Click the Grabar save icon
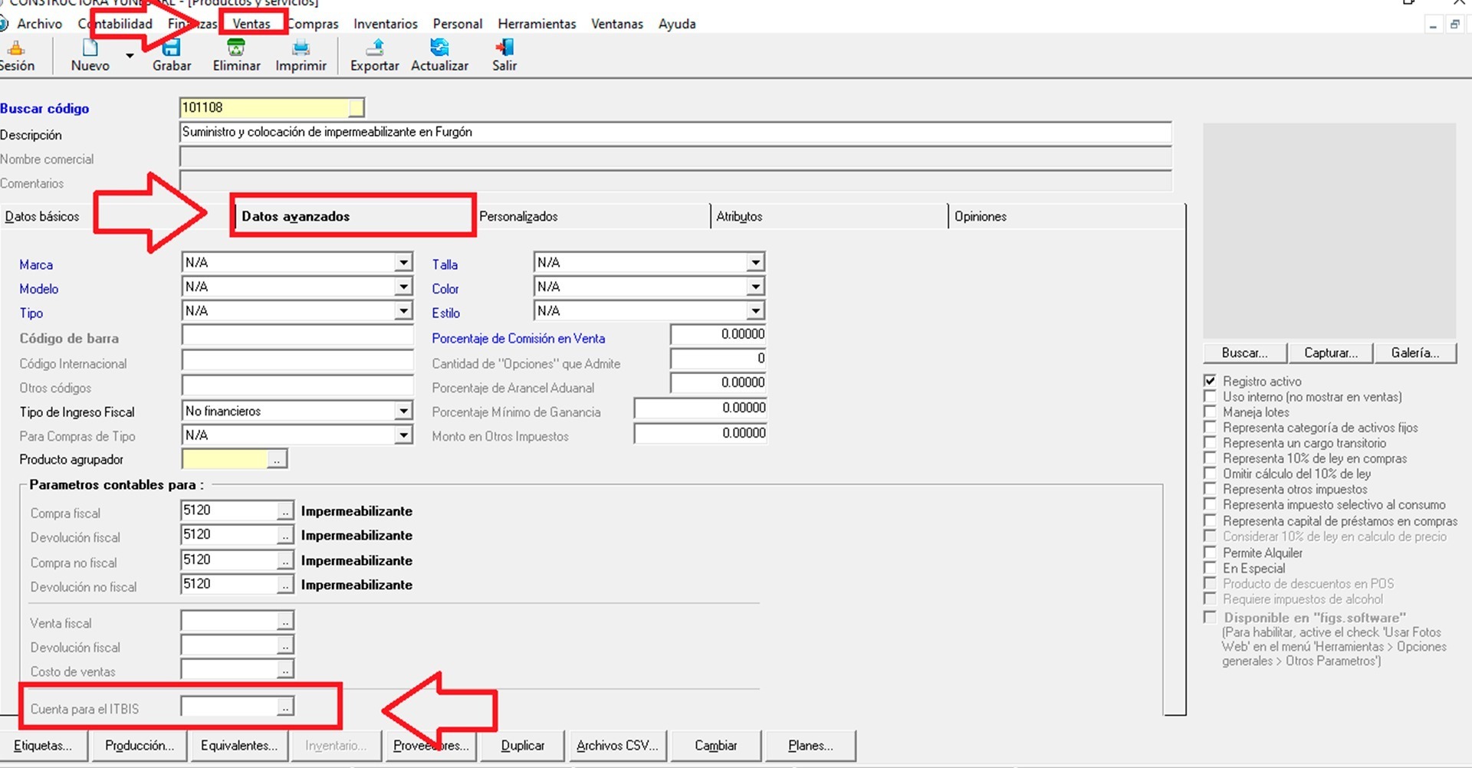 point(171,48)
